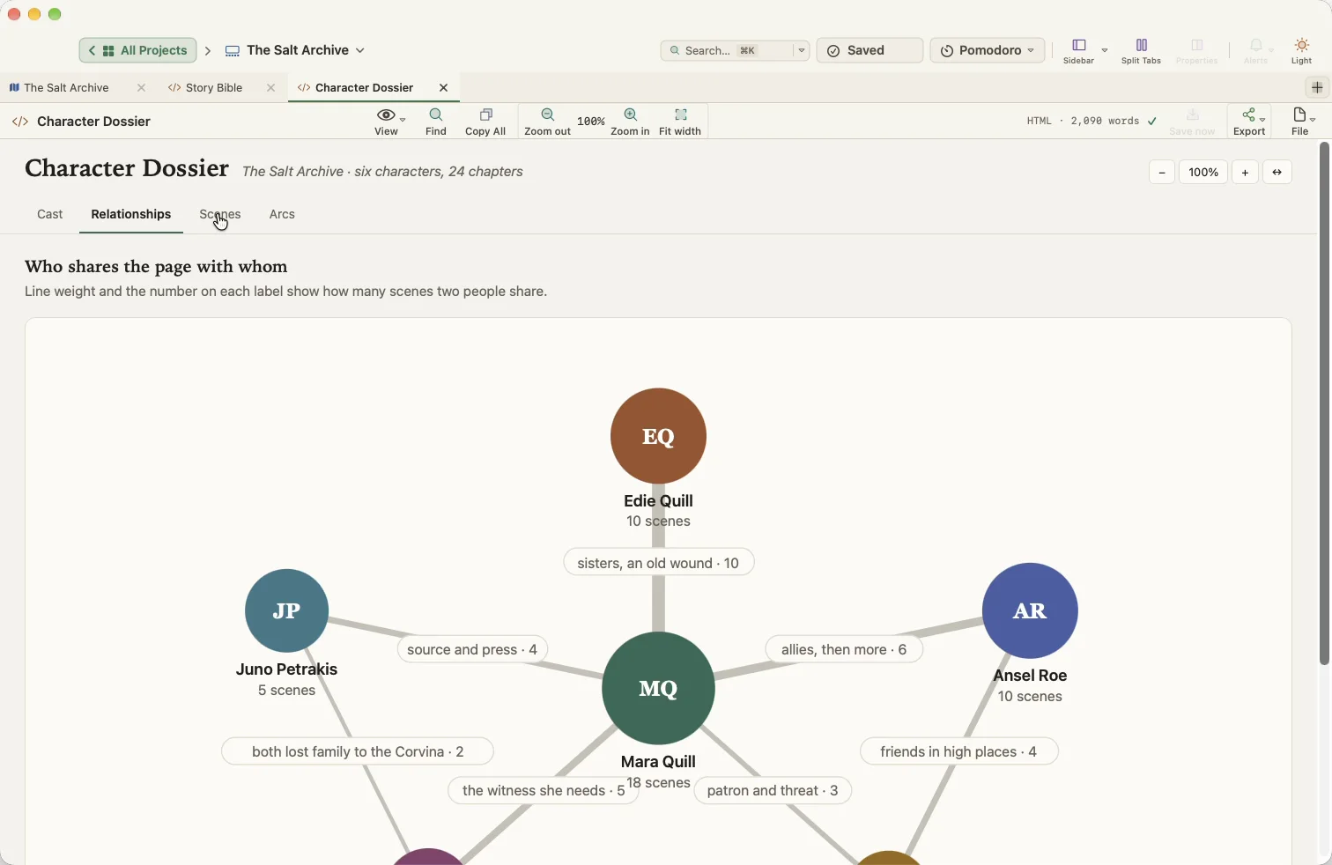Viewport: 1332px width, 865px height.
Task: Click 'Who shares the page with whom' heading
Action: click(156, 266)
